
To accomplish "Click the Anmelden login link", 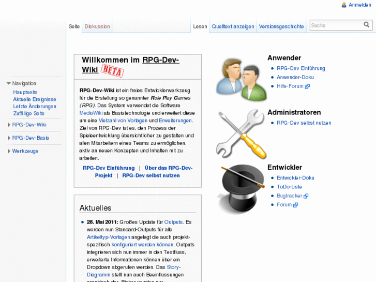I will [x=359, y=5].
